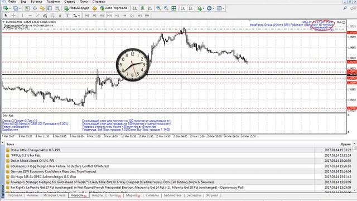
Task: Open the Data Window icon
Action: click(x=35, y=8)
